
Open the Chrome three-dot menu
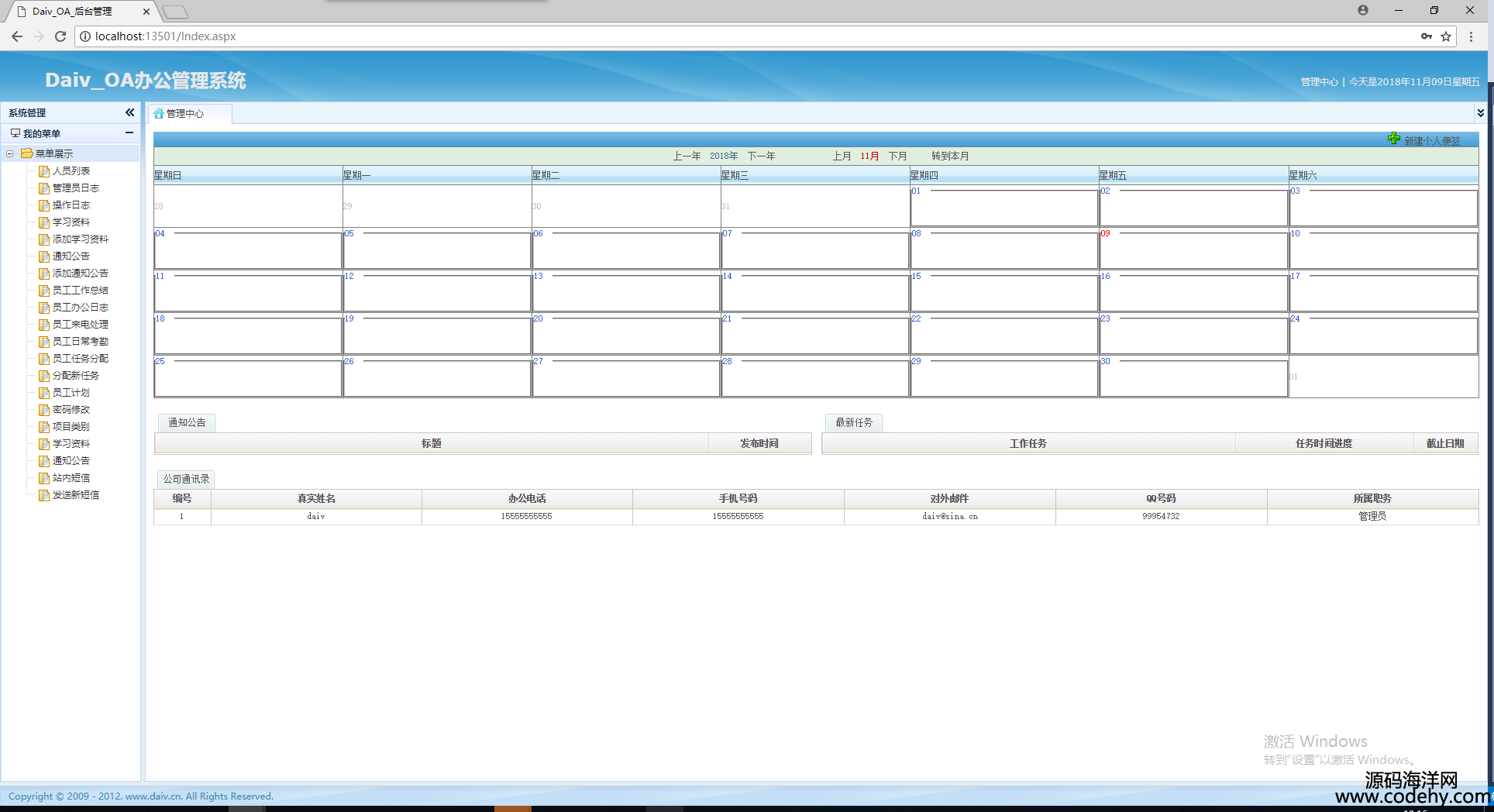(1472, 36)
